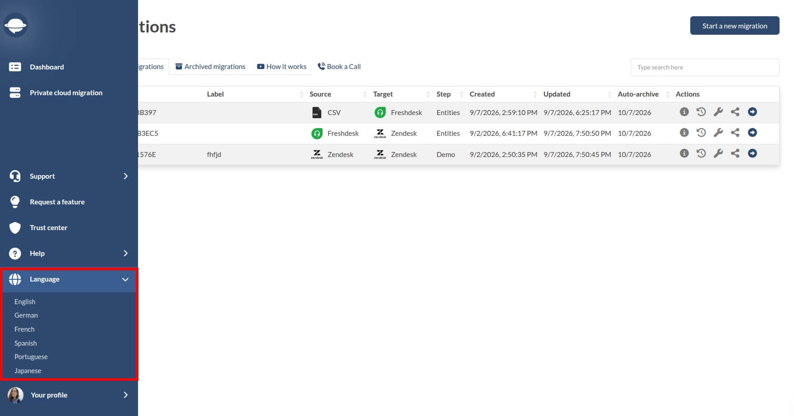Click Start a new migration button
794x416 pixels.
tap(734, 26)
